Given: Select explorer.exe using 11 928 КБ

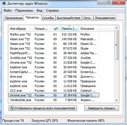Looking at the screenshot, I should [x=54, y=81].
